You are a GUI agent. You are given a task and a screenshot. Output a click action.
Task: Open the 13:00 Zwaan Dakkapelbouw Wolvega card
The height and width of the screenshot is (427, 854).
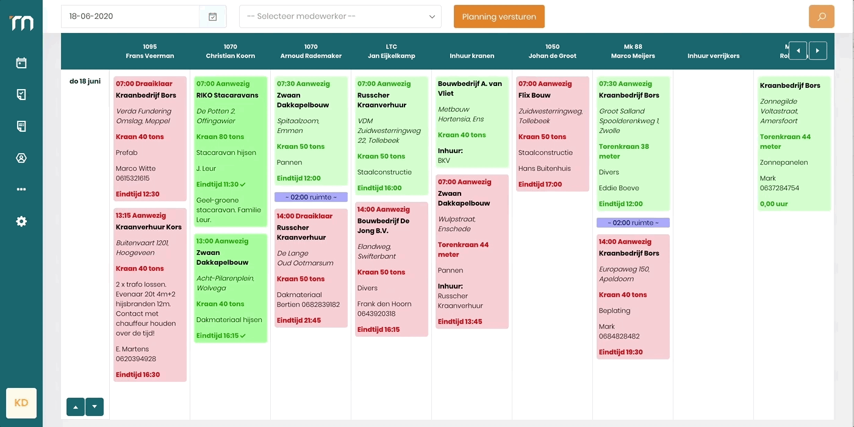[x=231, y=288]
